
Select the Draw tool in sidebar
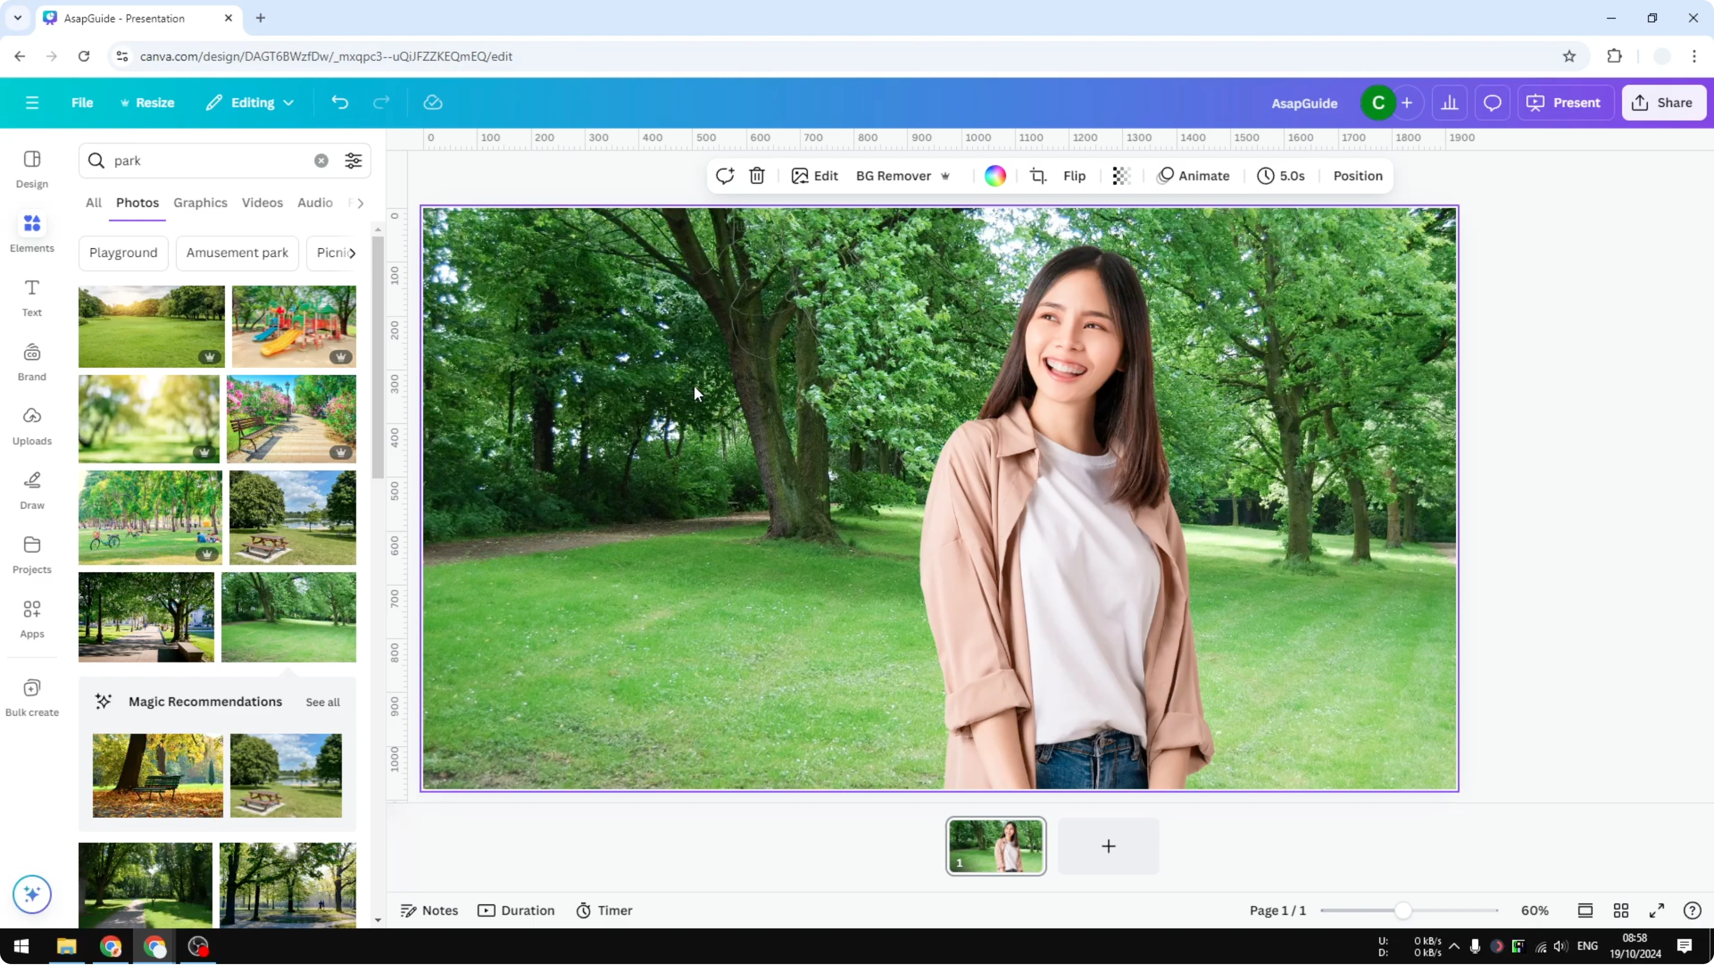pos(31,489)
